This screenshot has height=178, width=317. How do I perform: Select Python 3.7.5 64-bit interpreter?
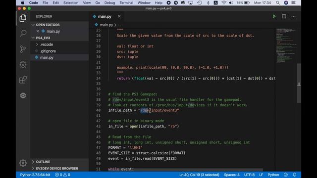pos(35,175)
